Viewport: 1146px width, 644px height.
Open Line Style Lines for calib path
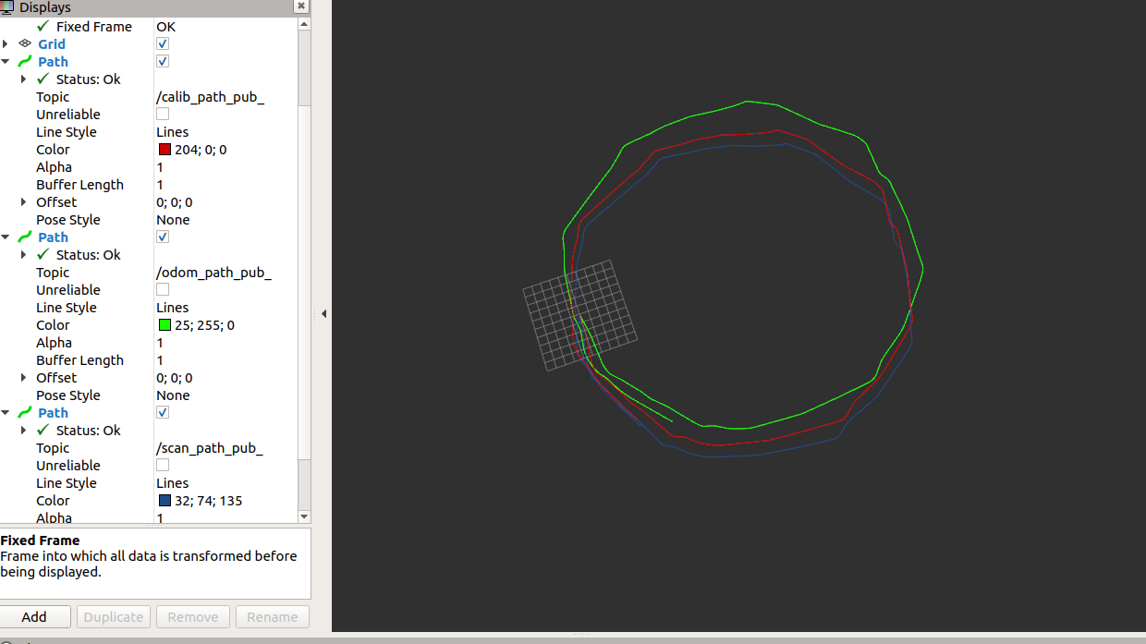pos(172,131)
